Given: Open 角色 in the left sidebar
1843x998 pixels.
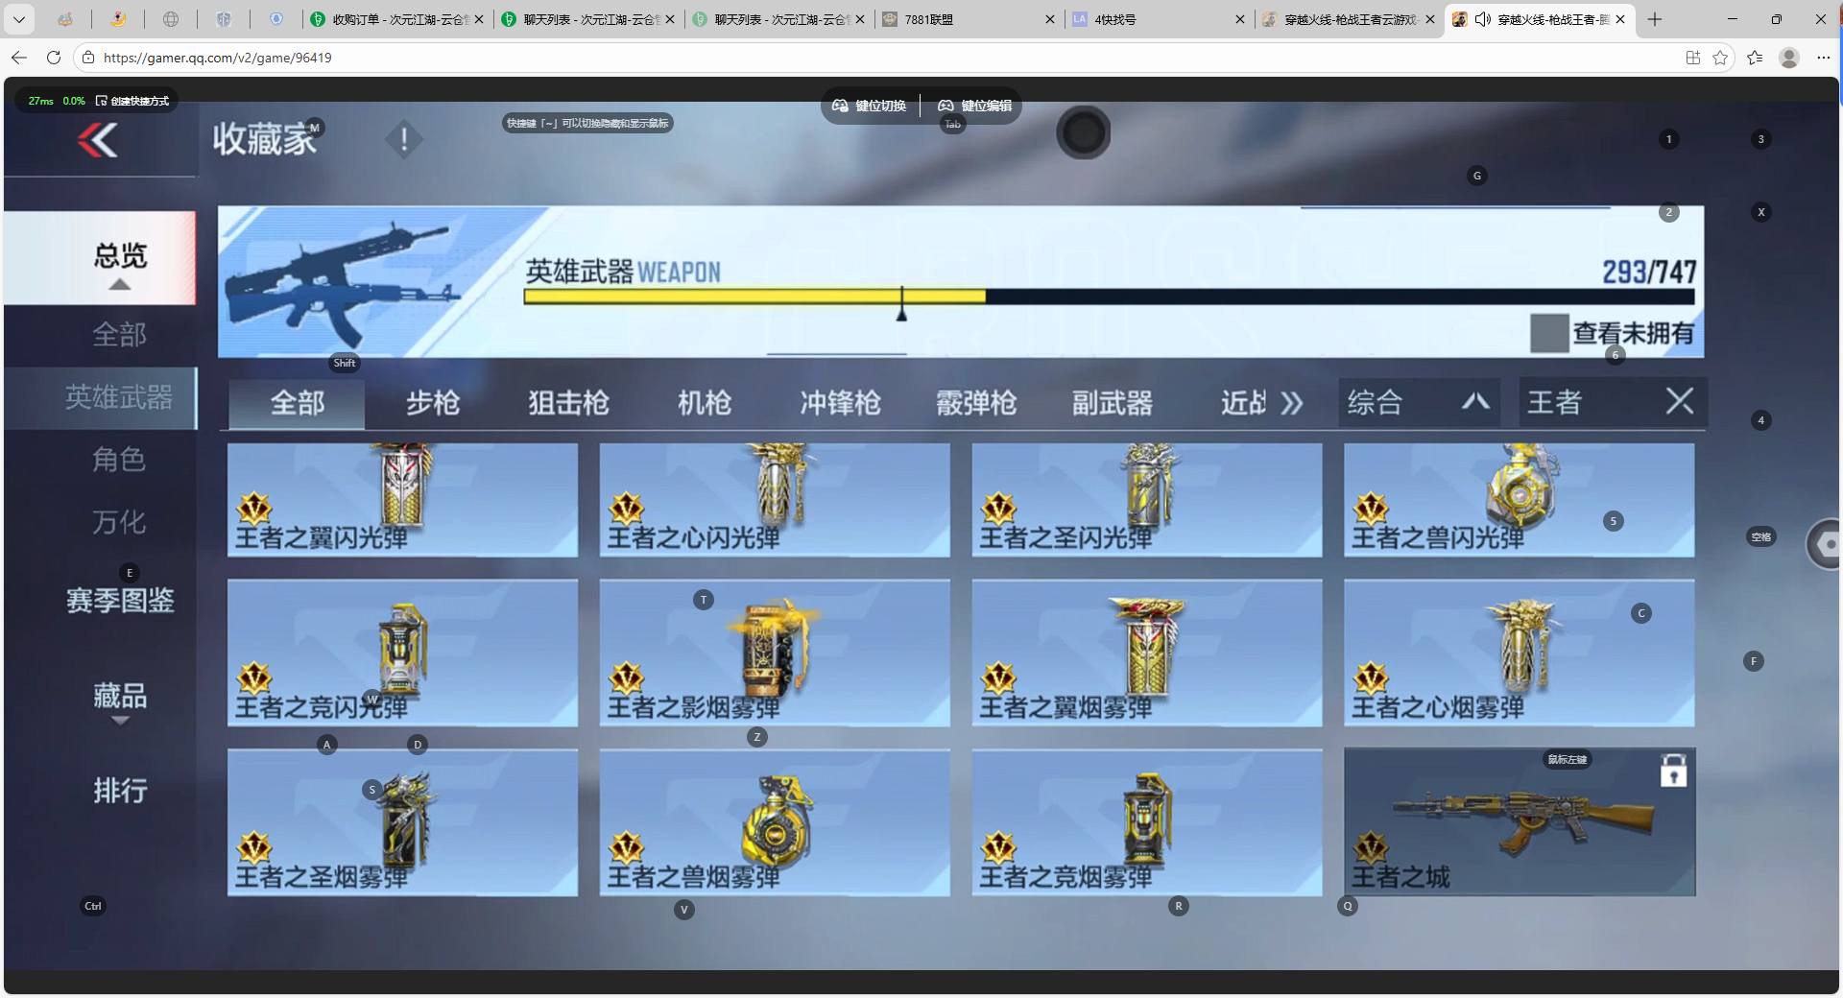Looking at the screenshot, I should pos(119,460).
